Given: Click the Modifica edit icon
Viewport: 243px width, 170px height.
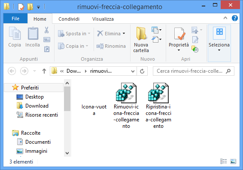Looking at the screenshot, I should point(195,40).
